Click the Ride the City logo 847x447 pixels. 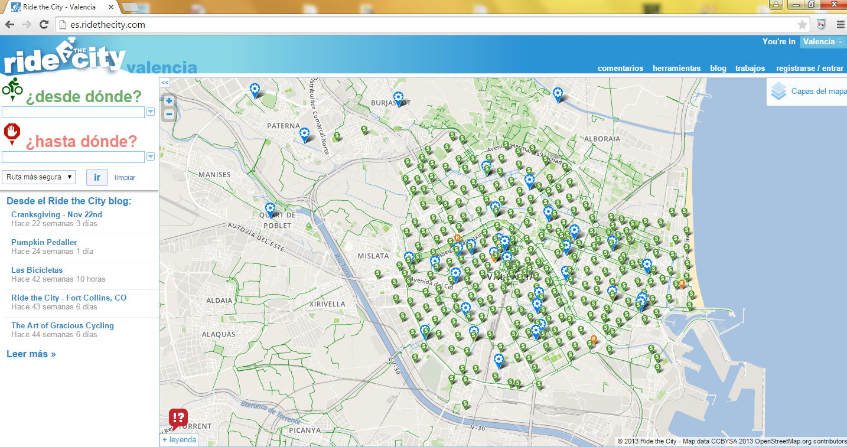point(64,57)
